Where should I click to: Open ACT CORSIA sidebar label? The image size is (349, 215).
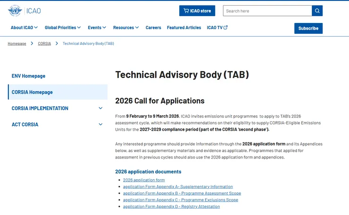25,125
